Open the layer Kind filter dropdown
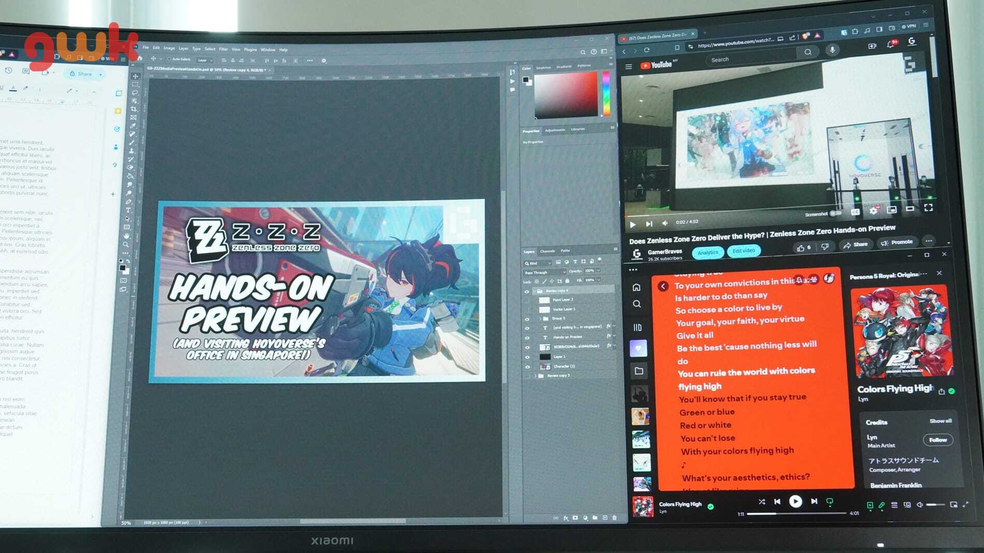The height and width of the screenshot is (553, 984). click(x=538, y=263)
